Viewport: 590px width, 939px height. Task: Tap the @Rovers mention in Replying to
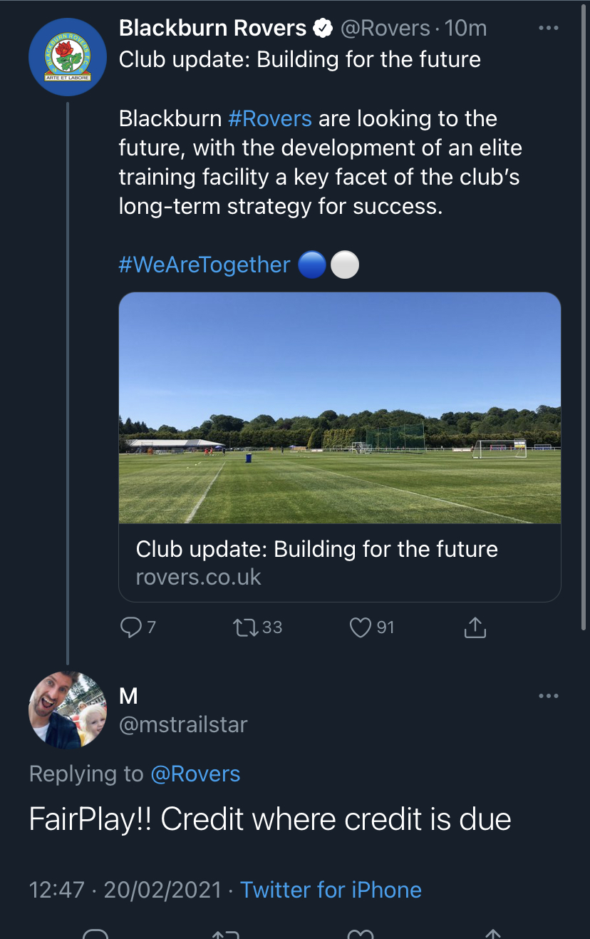click(195, 774)
